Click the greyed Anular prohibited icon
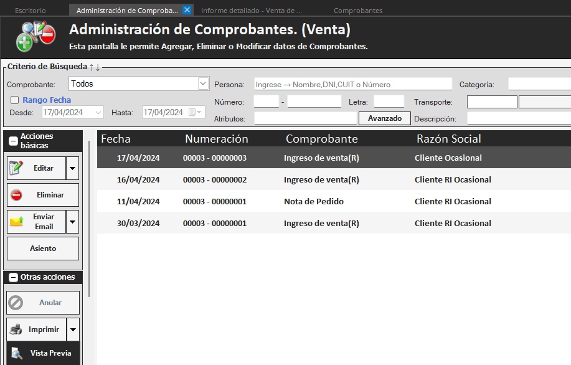Screen dimensions: 571x365 click(x=17, y=303)
